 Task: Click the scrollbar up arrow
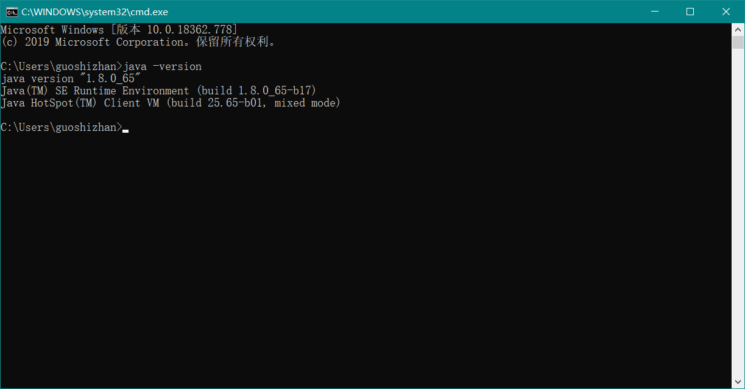coord(738,29)
